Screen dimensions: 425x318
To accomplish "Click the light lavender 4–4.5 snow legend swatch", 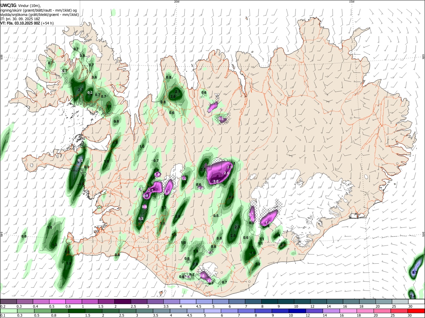I will pos(188,301).
